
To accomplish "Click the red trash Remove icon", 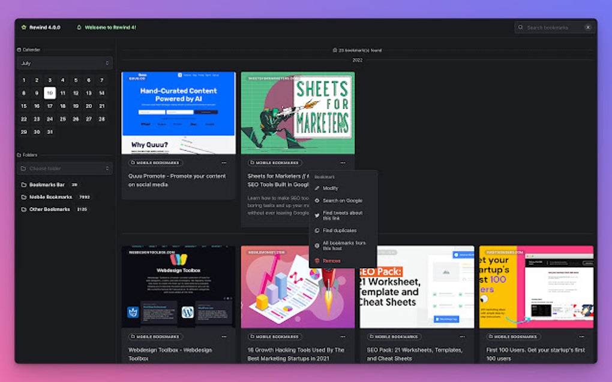I will pos(317,260).
